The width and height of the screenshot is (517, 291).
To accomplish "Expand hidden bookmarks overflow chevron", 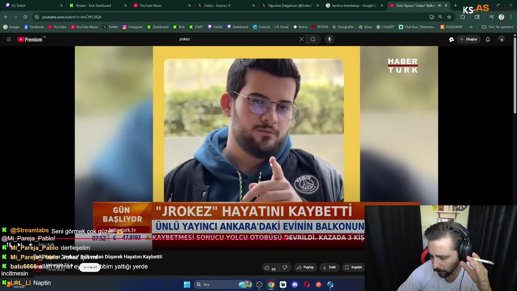I will coord(471,27).
